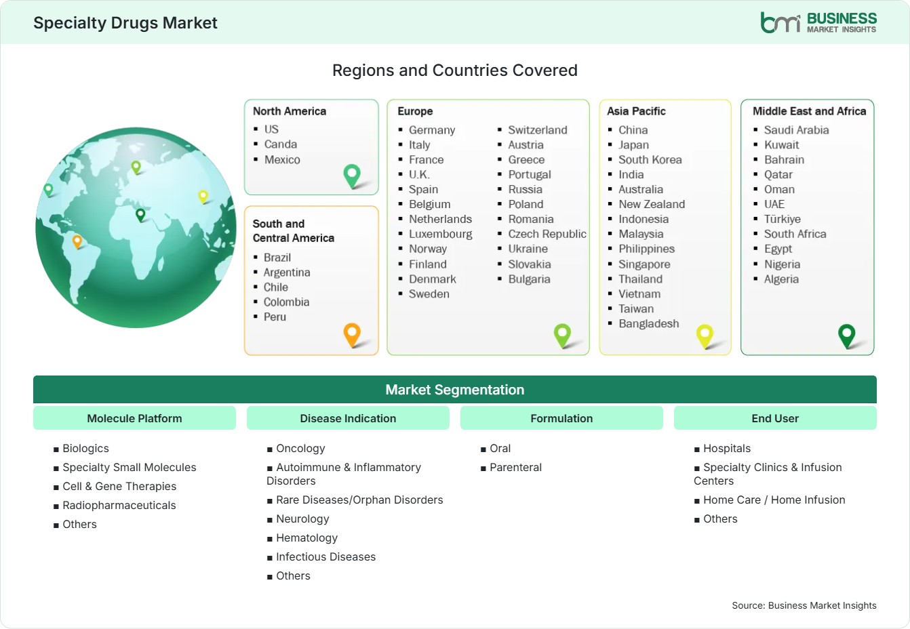The width and height of the screenshot is (910, 629).
Task: Click 'Türkiye' in Middle East list
Action: pyautogui.click(x=783, y=219)
